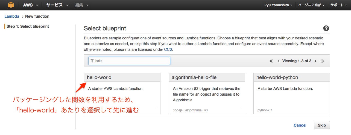Screen dimensions: 351x135
Task: Open the help question mark icon
Action: (326, 28)
